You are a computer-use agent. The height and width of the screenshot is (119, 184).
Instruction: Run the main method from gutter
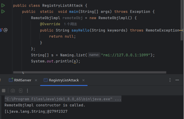(x=3, y=11)
